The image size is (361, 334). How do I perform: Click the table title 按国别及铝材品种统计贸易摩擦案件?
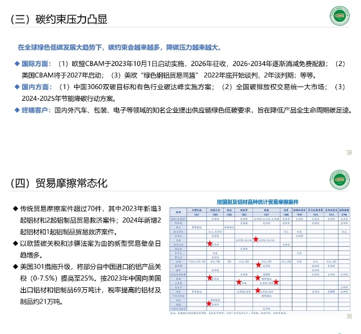coord(258,202)
